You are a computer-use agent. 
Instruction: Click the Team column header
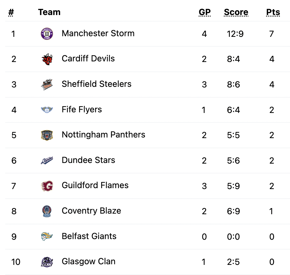[x=49, y=12]
